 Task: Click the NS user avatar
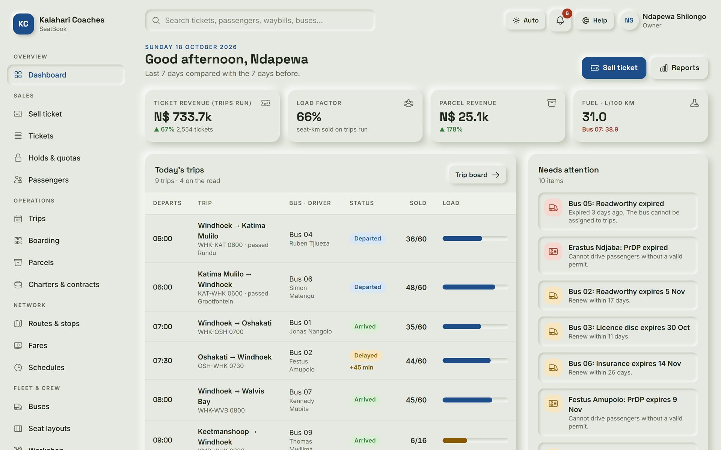point(629,20)
